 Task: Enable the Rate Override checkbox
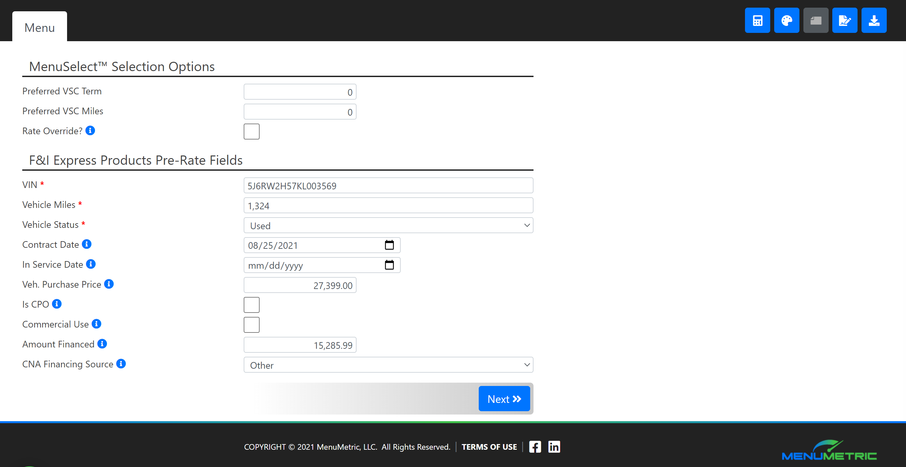pyautogui.click(x=251, y=131)
